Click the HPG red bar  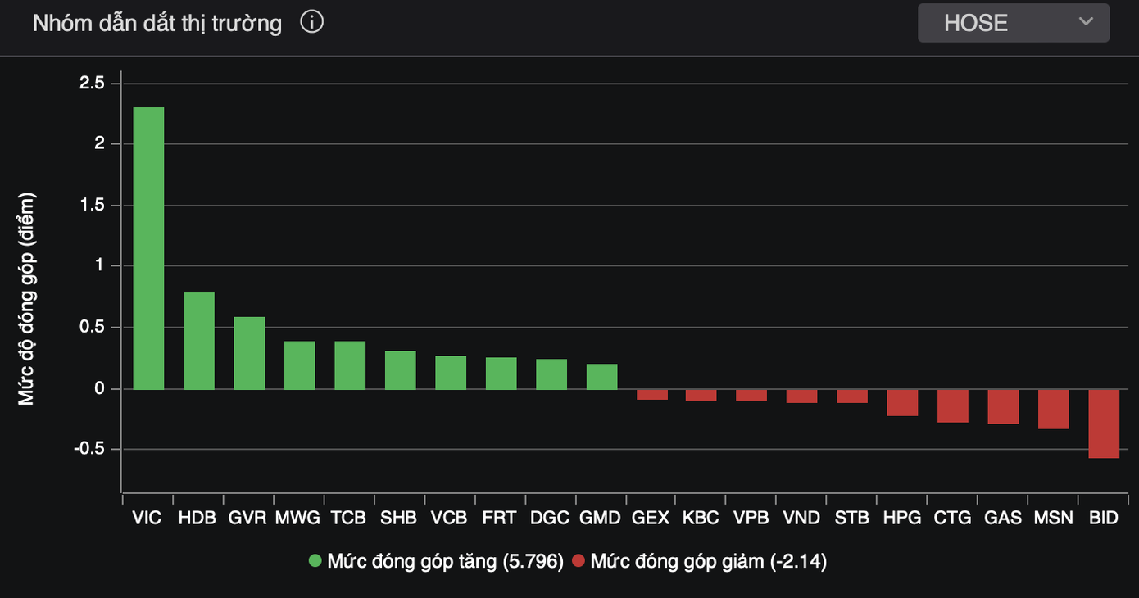[x=901, y=401]
